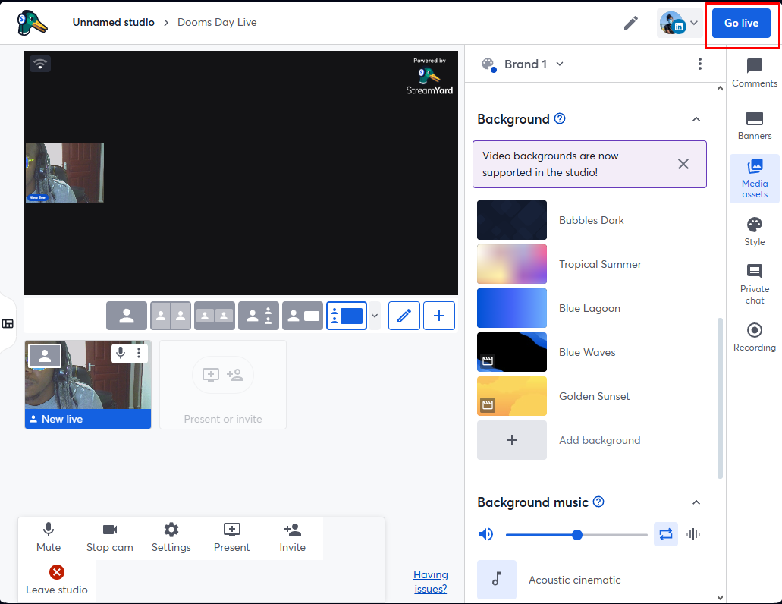
Task: Toggle New live participant on stage
Action: click(x=45, y=356)
